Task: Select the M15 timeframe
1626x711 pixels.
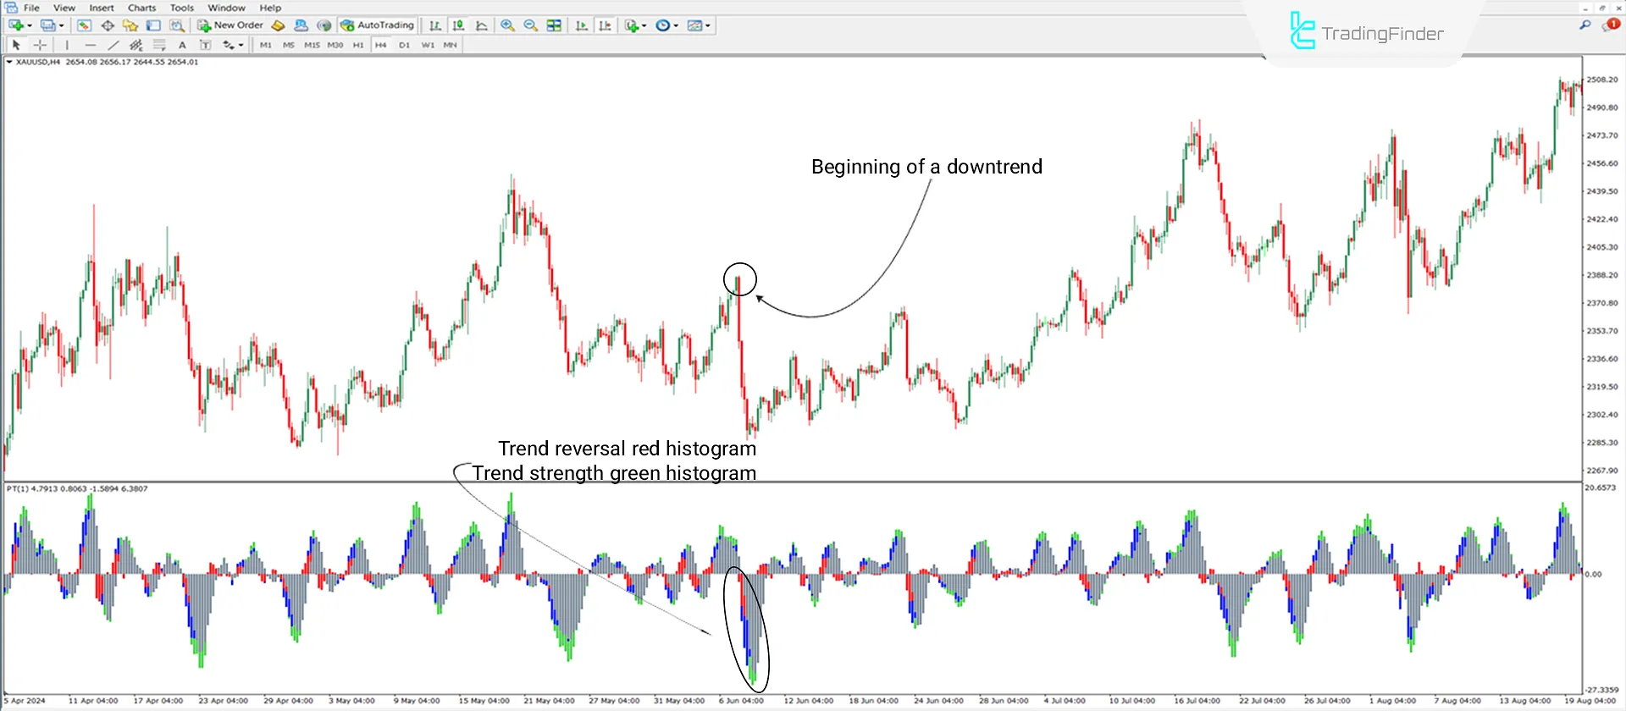Action: point(312,45)
